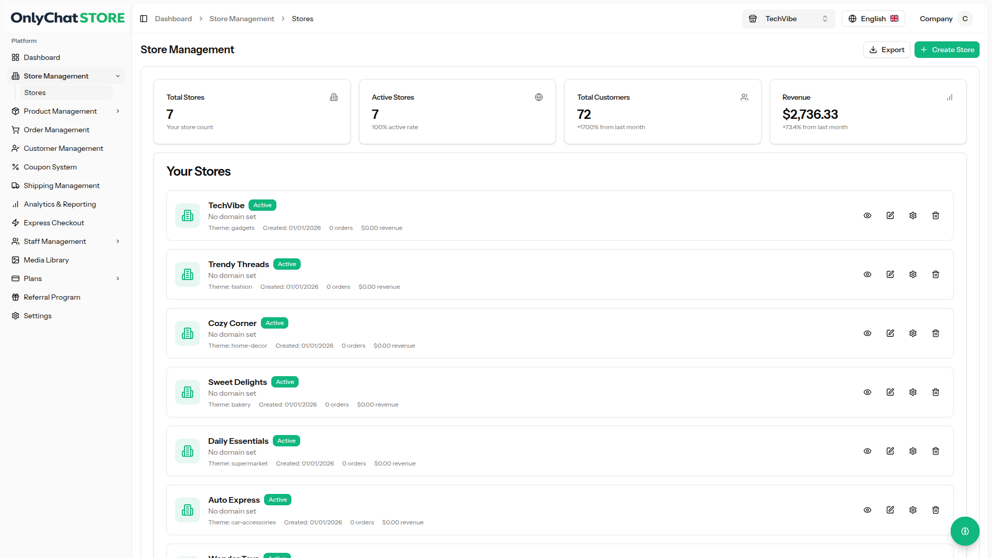Image resolution: width=992 pixels, height=558 pixels.
Task: Delete the Cozy Corner store
Action: 936,333
